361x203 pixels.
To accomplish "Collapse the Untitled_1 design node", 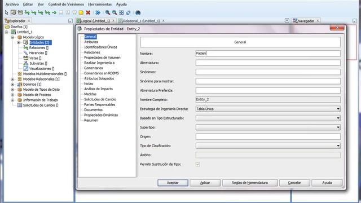I will [6, 32].
